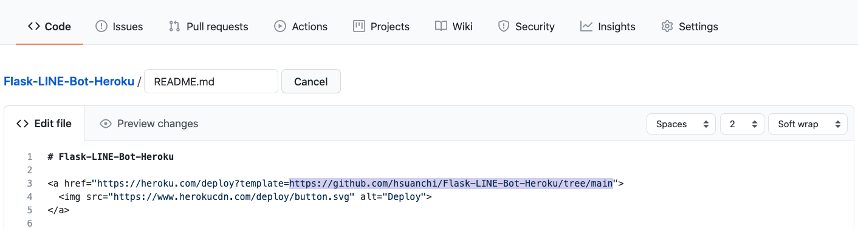
Task: Click the Pull requests branch icon
Action: 174,27
